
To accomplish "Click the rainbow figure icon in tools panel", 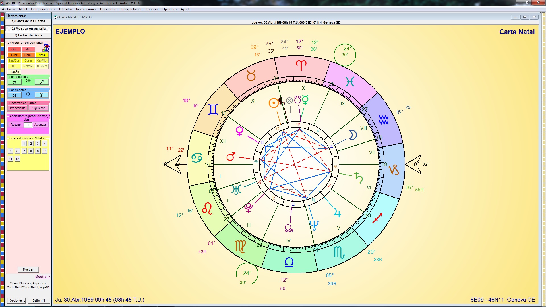I will pyautogui.click(x=47, y=47).
